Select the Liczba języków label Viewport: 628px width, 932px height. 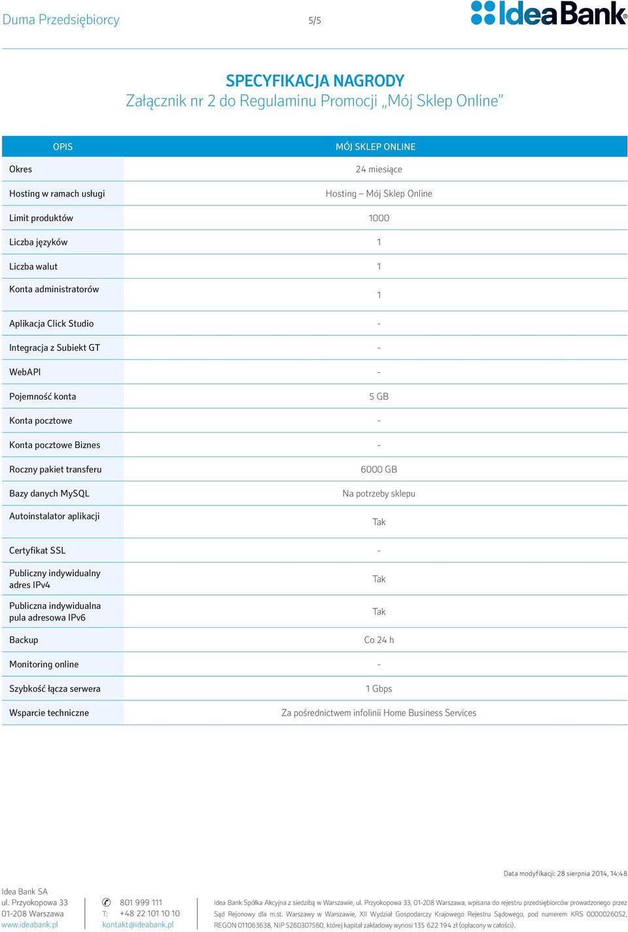pos(39,242)
